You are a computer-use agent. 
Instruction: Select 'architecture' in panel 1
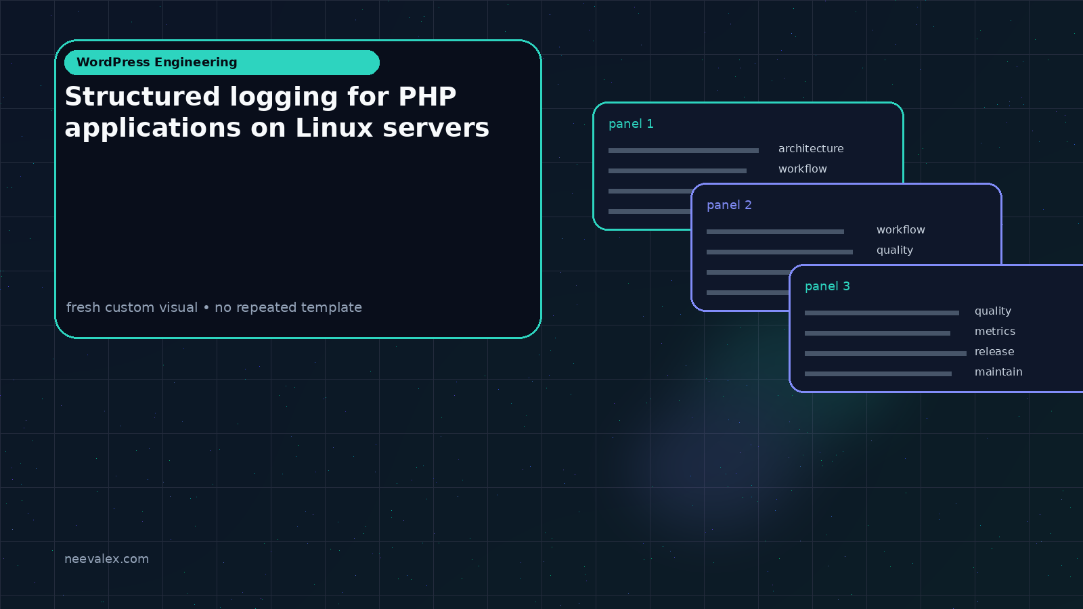tap(811, 148)
